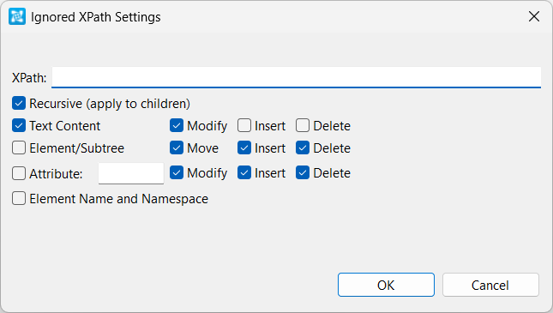Uncheck Modify in the Attribute row
This screenshot has height=313, width=553.
pyautogui.click(x=177, y=173)
